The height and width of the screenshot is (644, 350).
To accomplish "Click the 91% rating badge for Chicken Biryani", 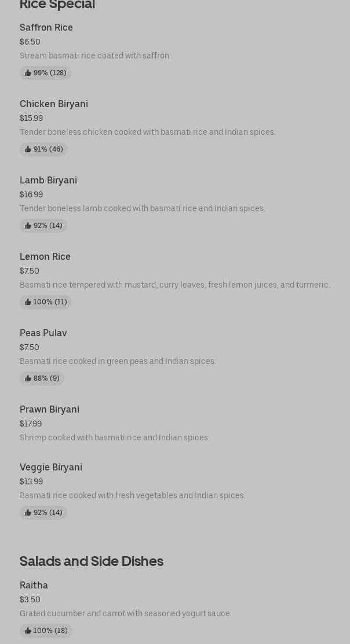I will tap(43, 149).
